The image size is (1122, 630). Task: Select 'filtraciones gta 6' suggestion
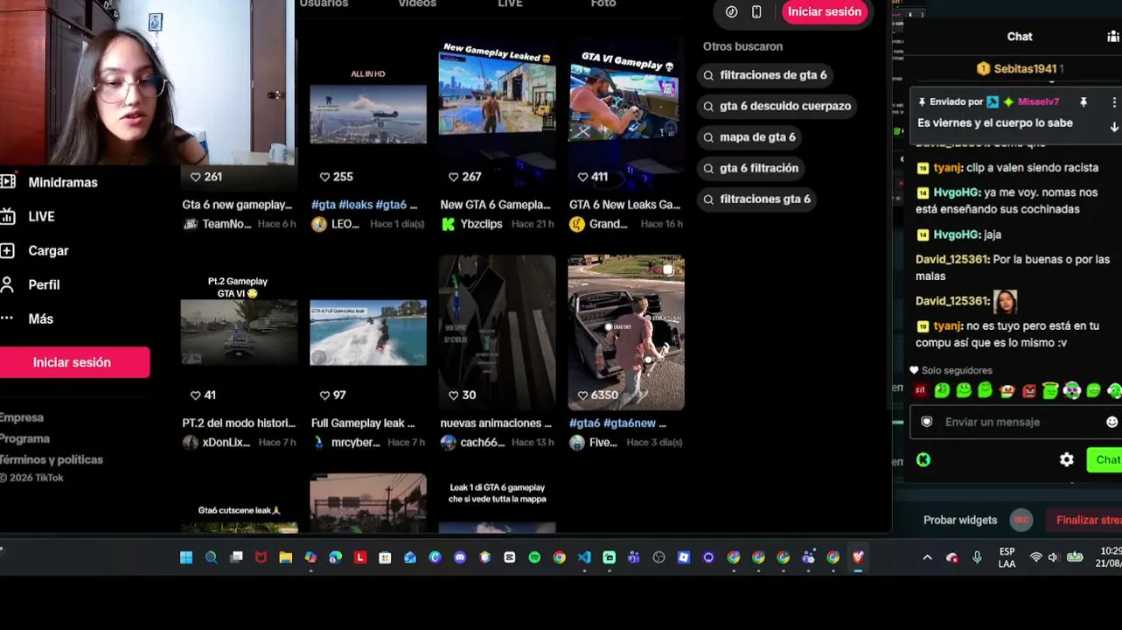(756, 199)
